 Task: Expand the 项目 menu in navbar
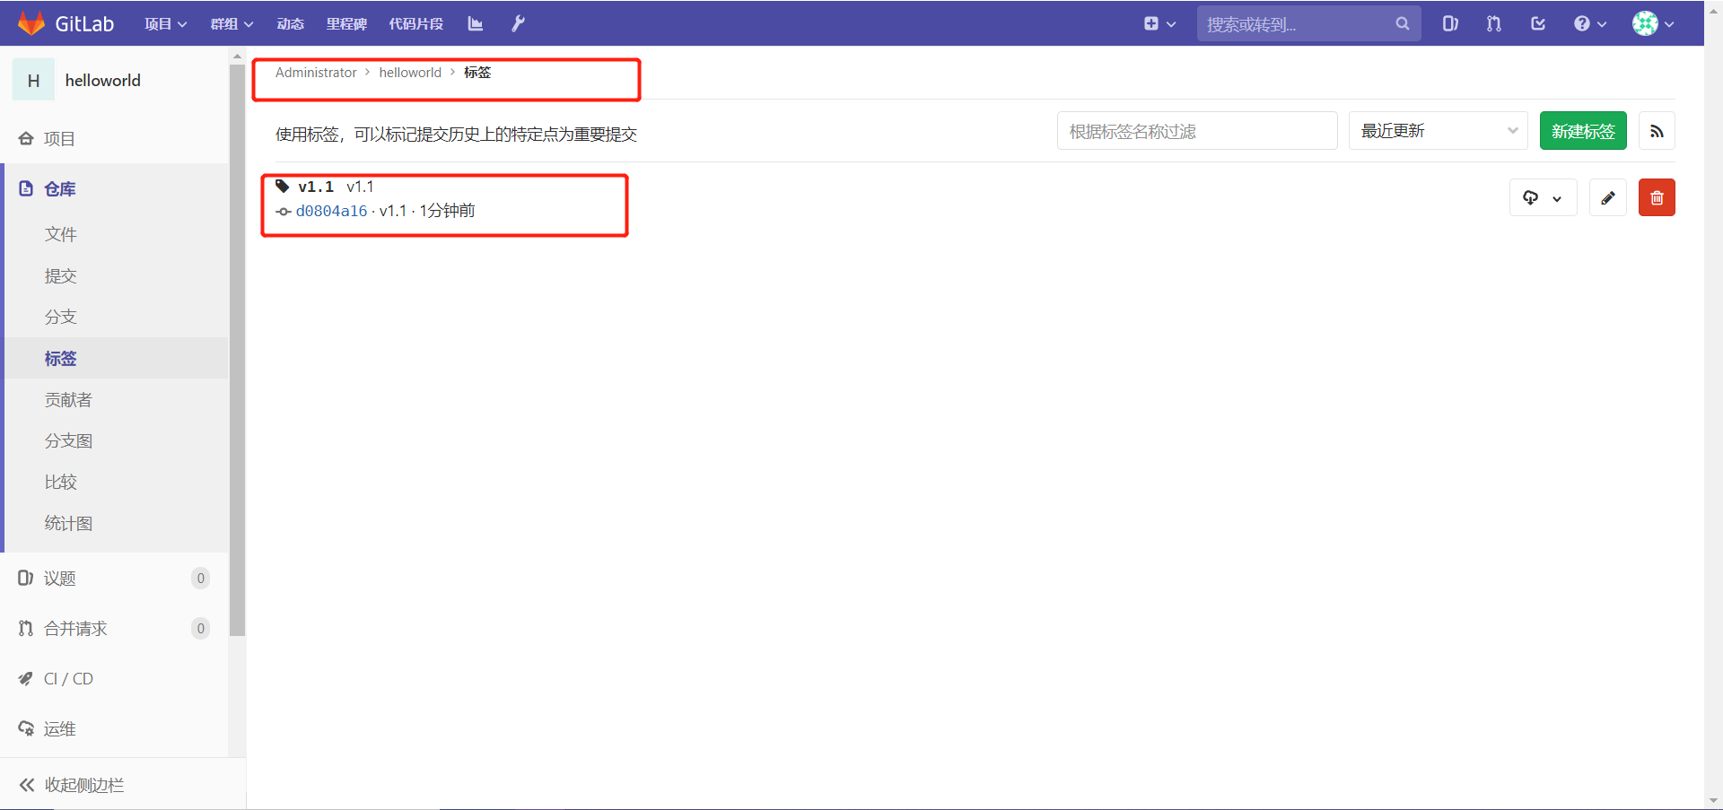pos(166,24)
